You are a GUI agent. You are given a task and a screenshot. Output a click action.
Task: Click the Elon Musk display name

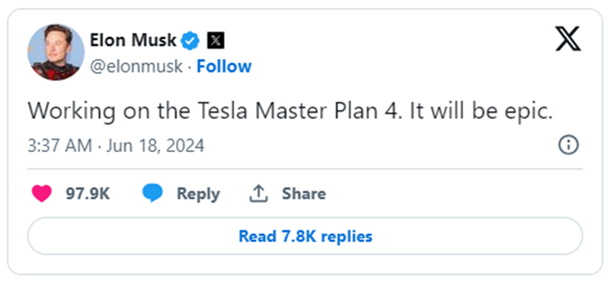[133, 40]
